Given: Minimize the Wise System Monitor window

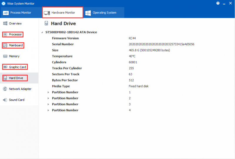Looking at the screenshot, I should pyautogui.click(x=224, y=4).
